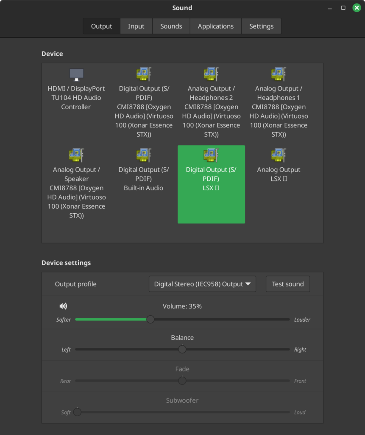This screenshot has height=435, width=365.
Task: Go to the Applications tab
Action: pyautogui.click(x=215, y=26)
